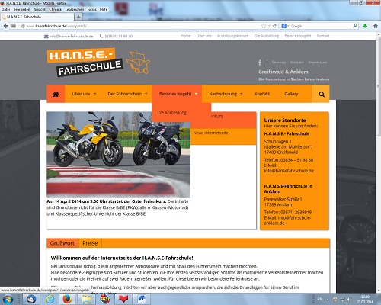381x305 pixels.
Task: Click the info@hanse-fahrschule.de email link
Action: click(x=71, y=37)
